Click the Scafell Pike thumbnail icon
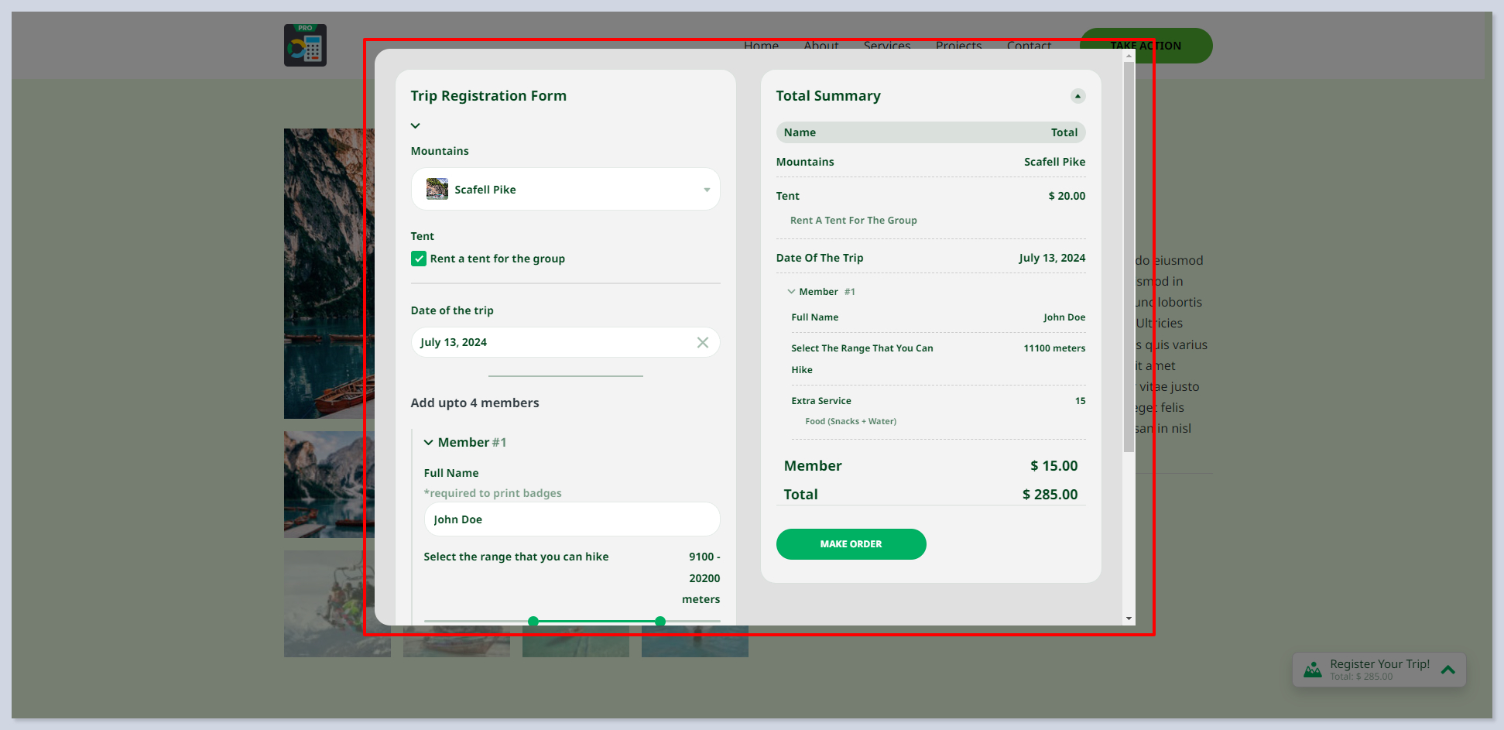Screen dimensions: 1504x730 pos(437,189)
